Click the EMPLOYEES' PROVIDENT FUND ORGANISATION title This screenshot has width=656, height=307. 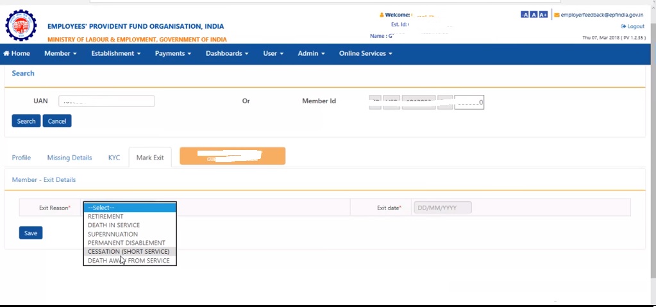coord(135,26)
